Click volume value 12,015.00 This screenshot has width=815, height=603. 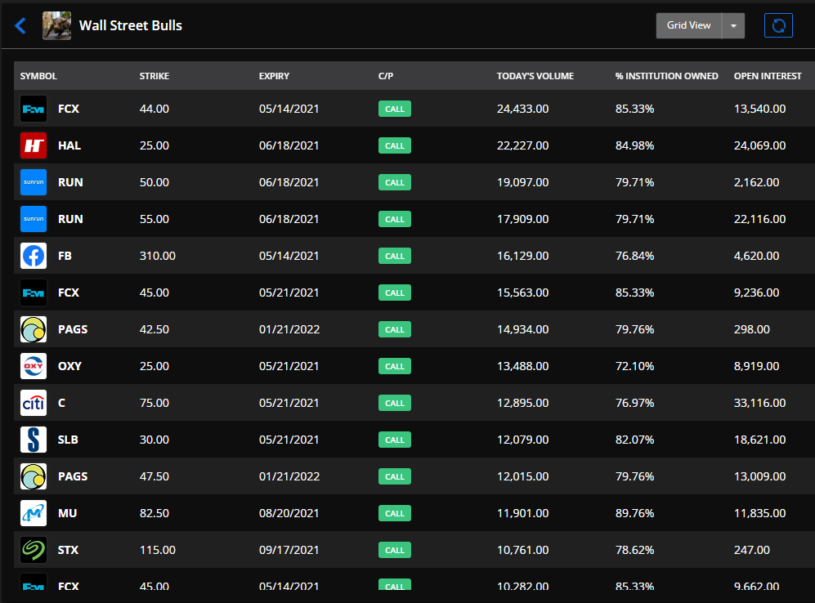523,476
